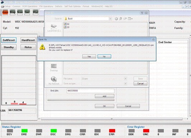Click the horizontal scrollbar in main window
Image resolution: width=191 pixels, height=138 pixels.
112,119
